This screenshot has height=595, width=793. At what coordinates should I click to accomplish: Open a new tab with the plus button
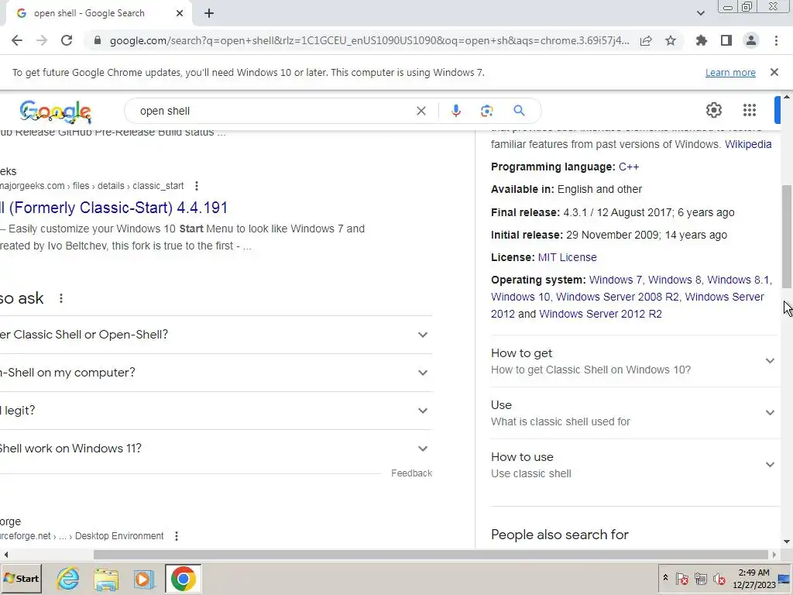click(209, 13)
